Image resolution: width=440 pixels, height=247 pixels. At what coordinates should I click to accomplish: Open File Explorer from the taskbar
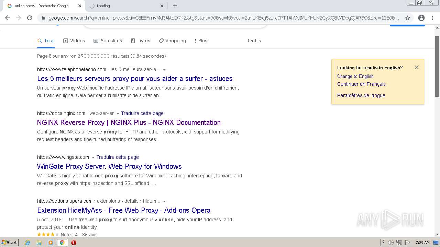click(x=39, y=243)
